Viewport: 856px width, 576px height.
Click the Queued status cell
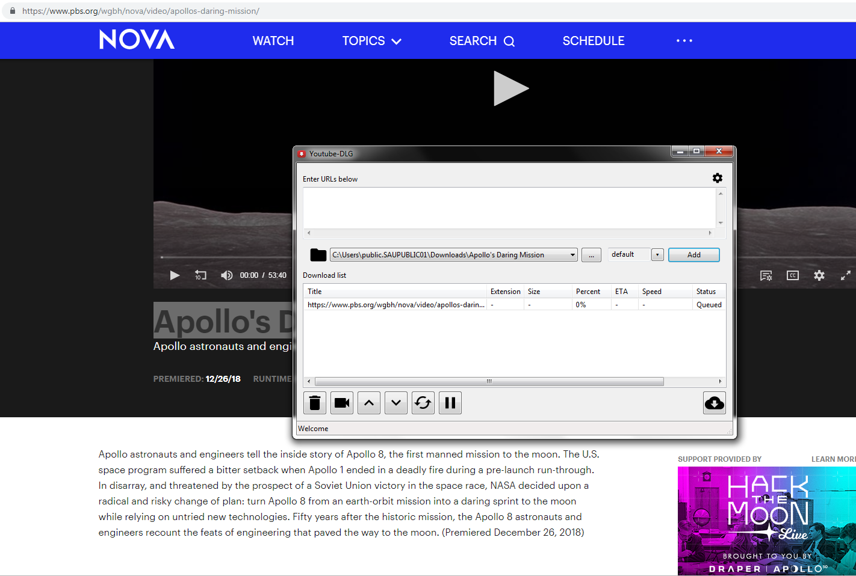click(x=709, y=305)
